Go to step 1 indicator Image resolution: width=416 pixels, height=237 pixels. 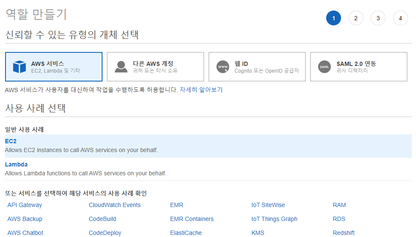click(333, 18)
